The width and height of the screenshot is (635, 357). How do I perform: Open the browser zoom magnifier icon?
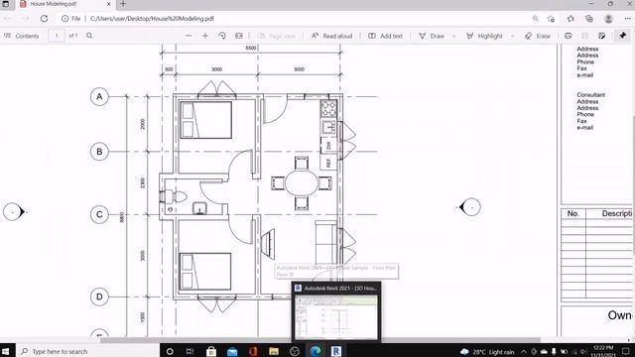point(536,19)
